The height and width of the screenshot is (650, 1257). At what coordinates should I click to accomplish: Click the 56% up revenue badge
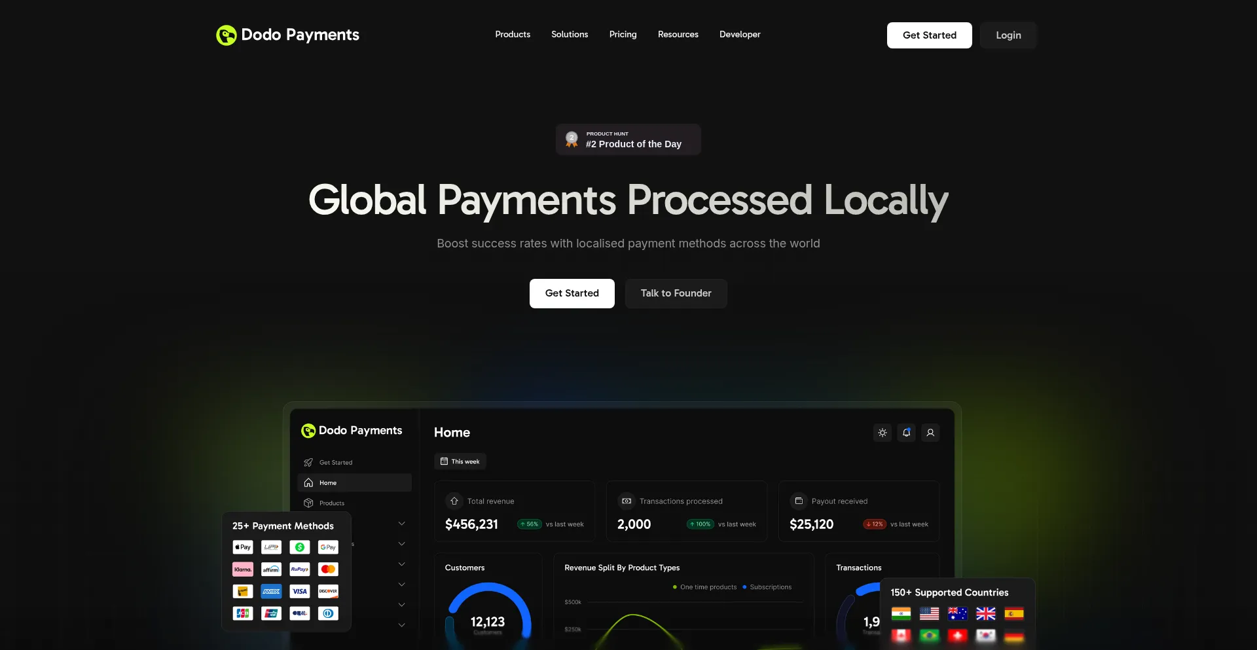530,524
